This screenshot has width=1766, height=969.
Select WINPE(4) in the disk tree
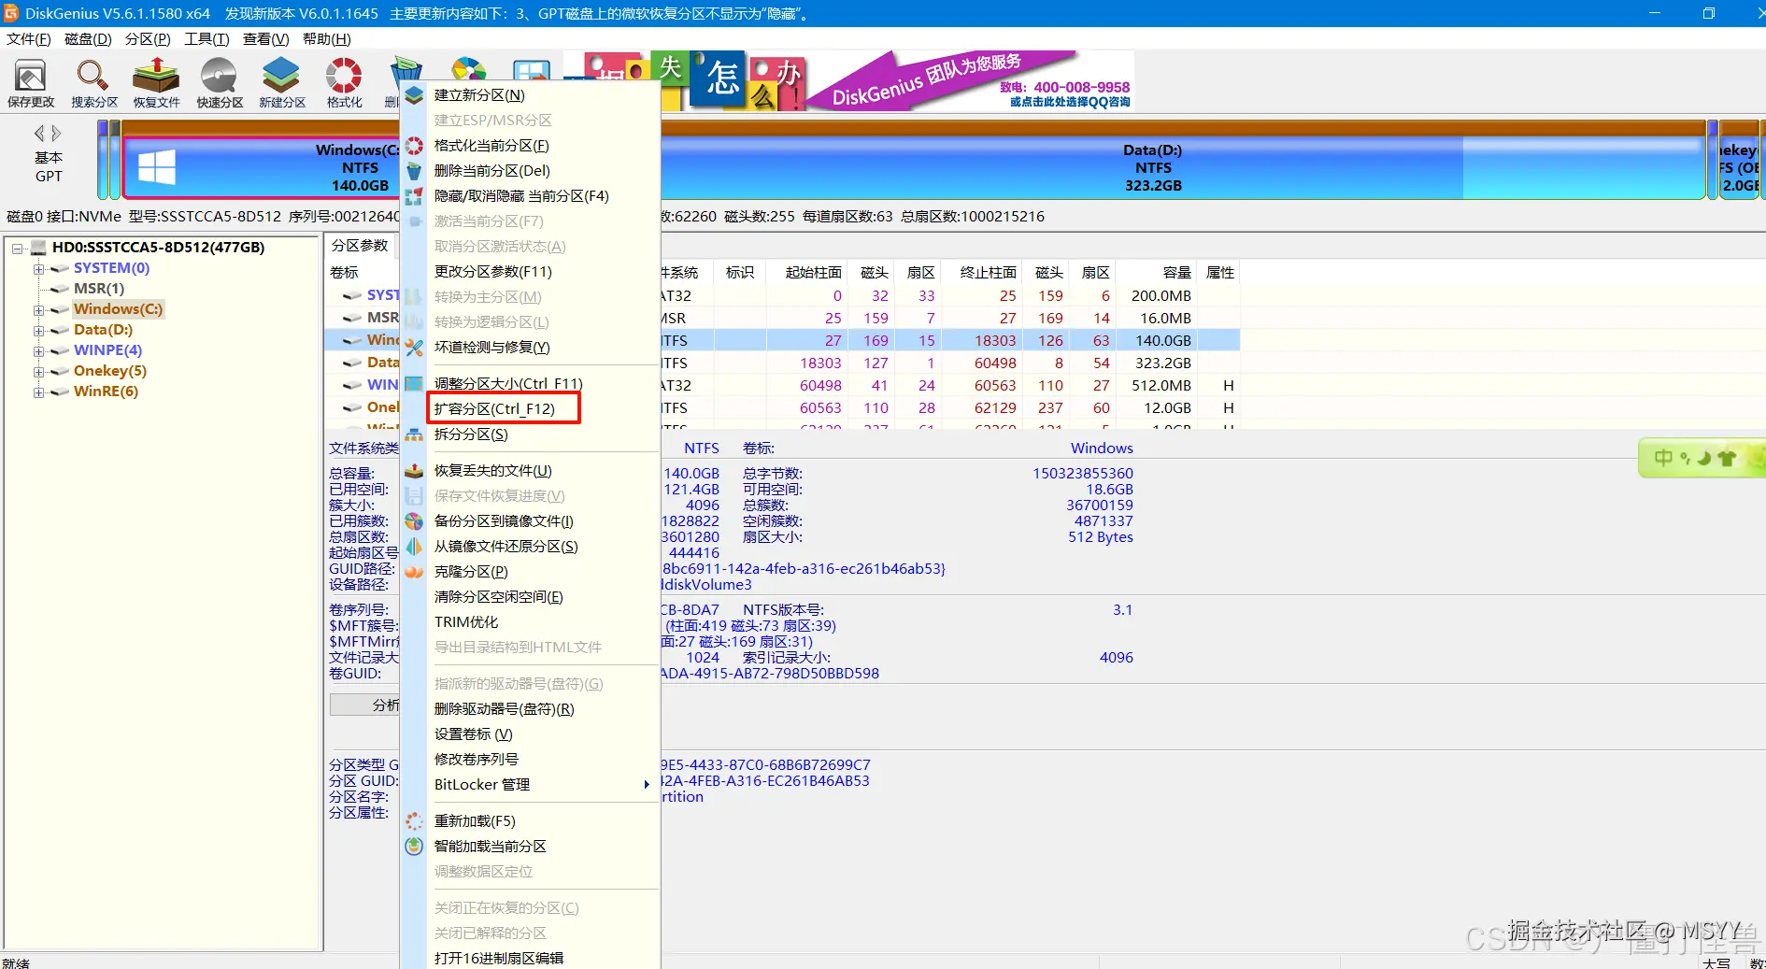click(x=107, y=350)
